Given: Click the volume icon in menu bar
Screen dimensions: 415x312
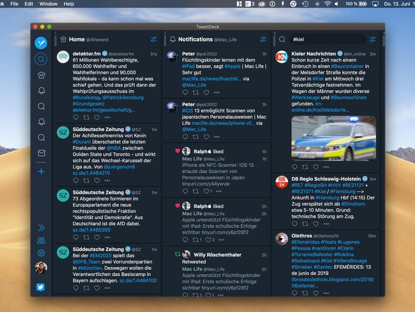Looking at the screenshot, I should (336, 4).
